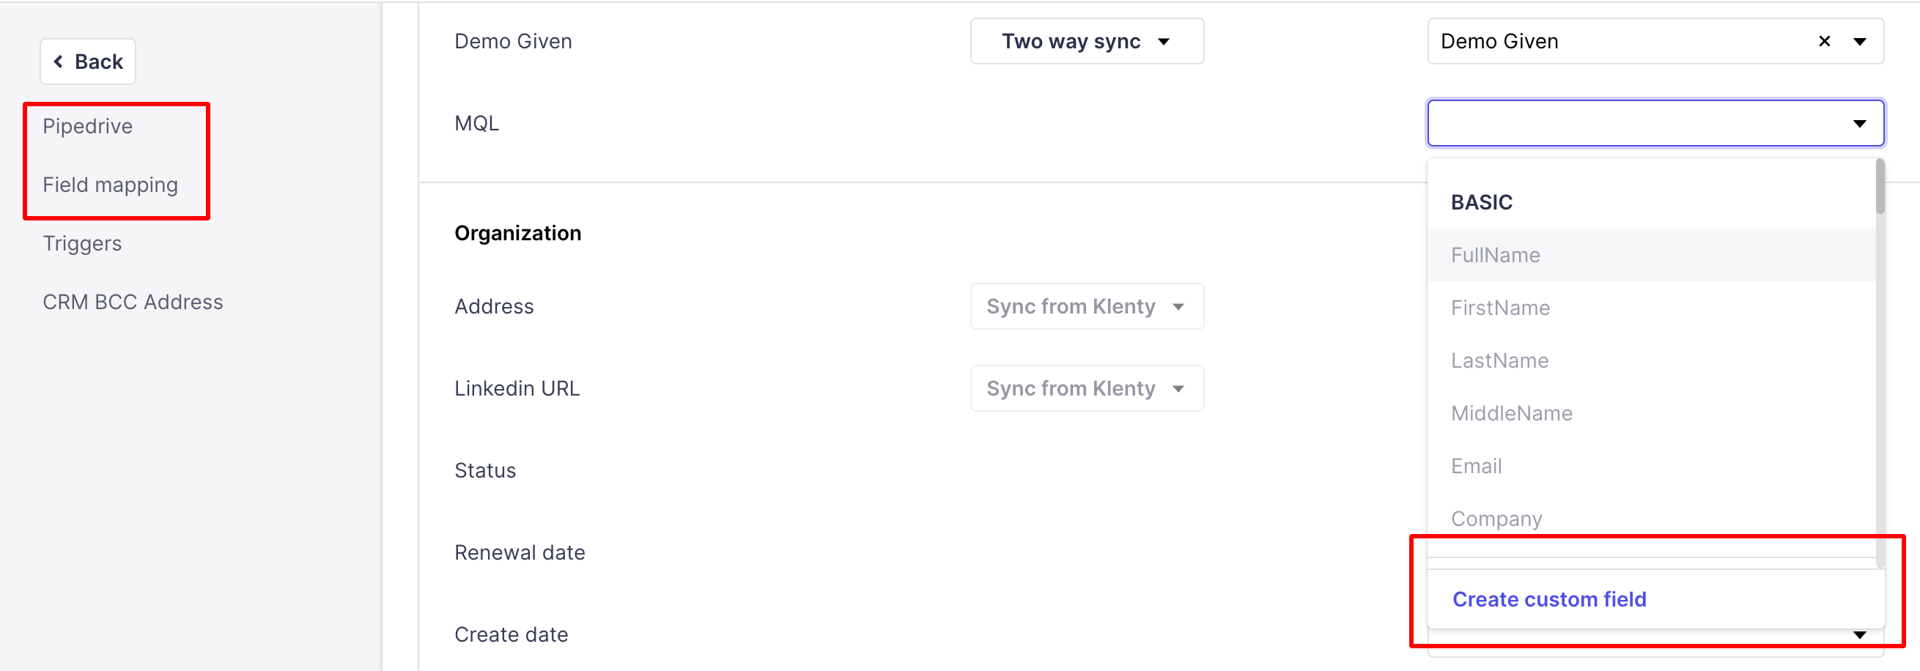Select Field mapping in sidebar
The image size is (1920, 671).
(110, 185)
